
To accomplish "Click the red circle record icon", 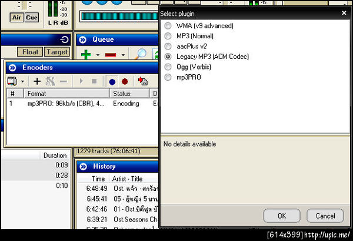I will (x=125, y=81).
